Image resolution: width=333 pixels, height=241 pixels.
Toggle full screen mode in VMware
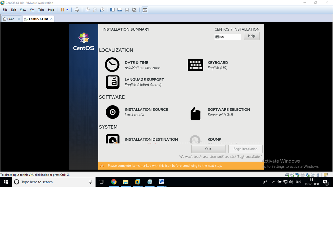(x=127, y=10)
